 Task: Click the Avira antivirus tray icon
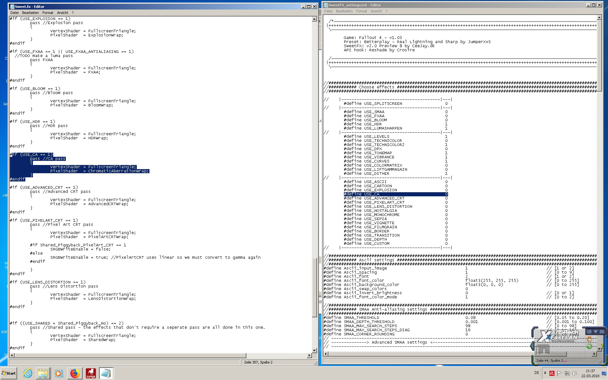[552, 373]
